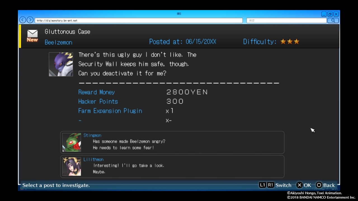Click the 300 hacker points value
The image size is (358, 201).
click(x=175, y=101)
